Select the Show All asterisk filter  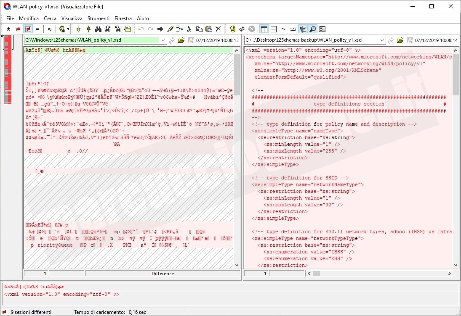(8, 29)
